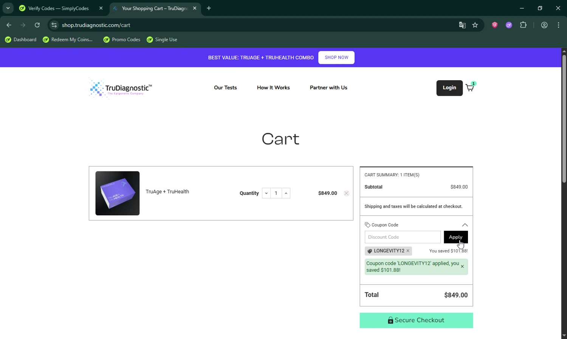Click the 'You saved $101.88!' text

click(x=448, y=251)
